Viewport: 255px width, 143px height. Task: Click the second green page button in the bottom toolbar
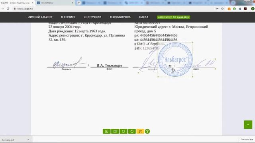(115, 131)
